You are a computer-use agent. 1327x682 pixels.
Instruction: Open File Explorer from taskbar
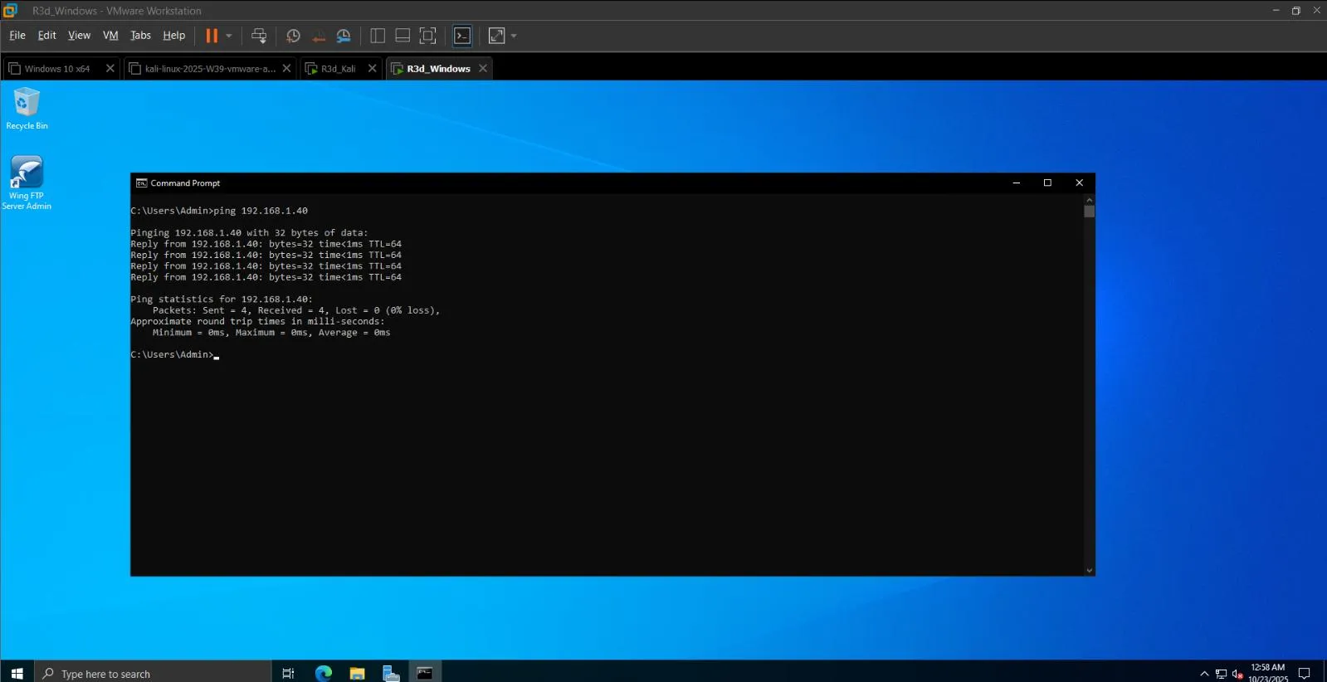[x=357, y=673]
